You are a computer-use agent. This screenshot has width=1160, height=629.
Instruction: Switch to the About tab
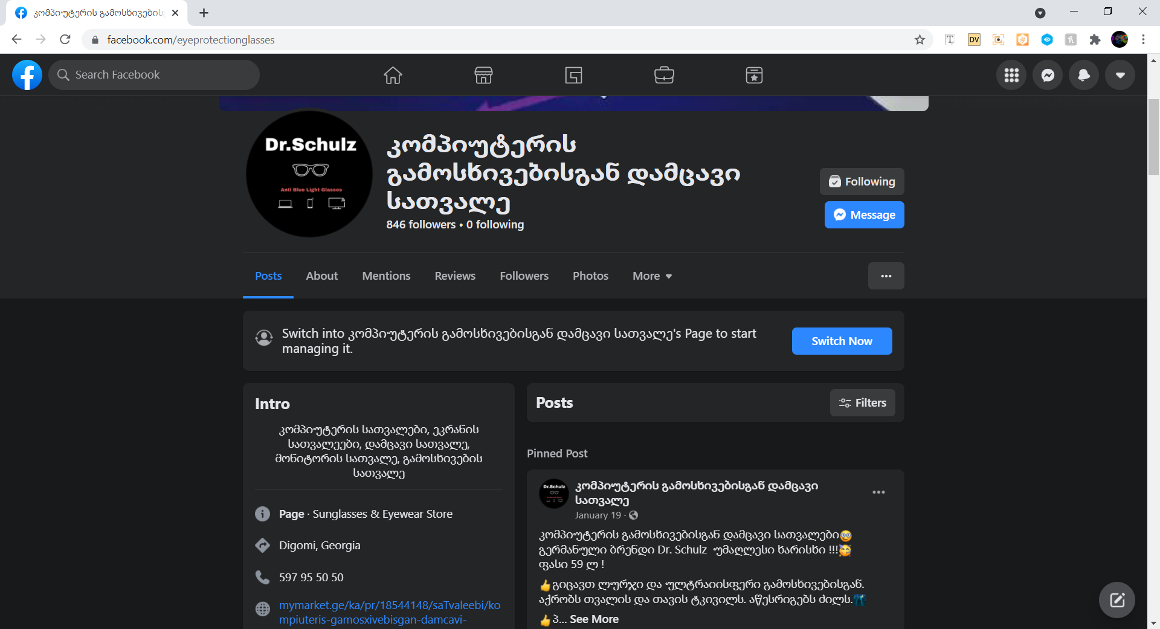click(321, 276)
